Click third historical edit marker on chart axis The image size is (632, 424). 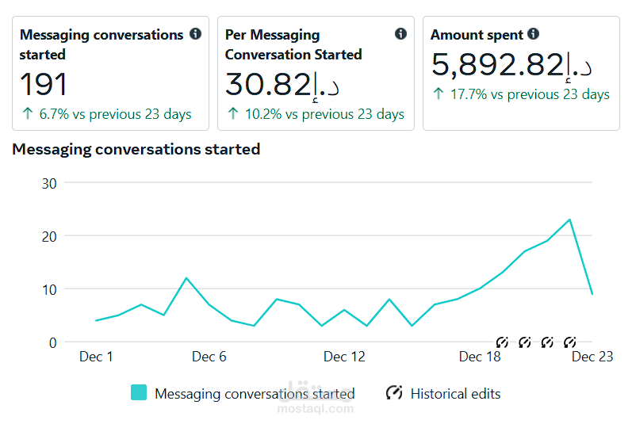click(x=547, y=342)
